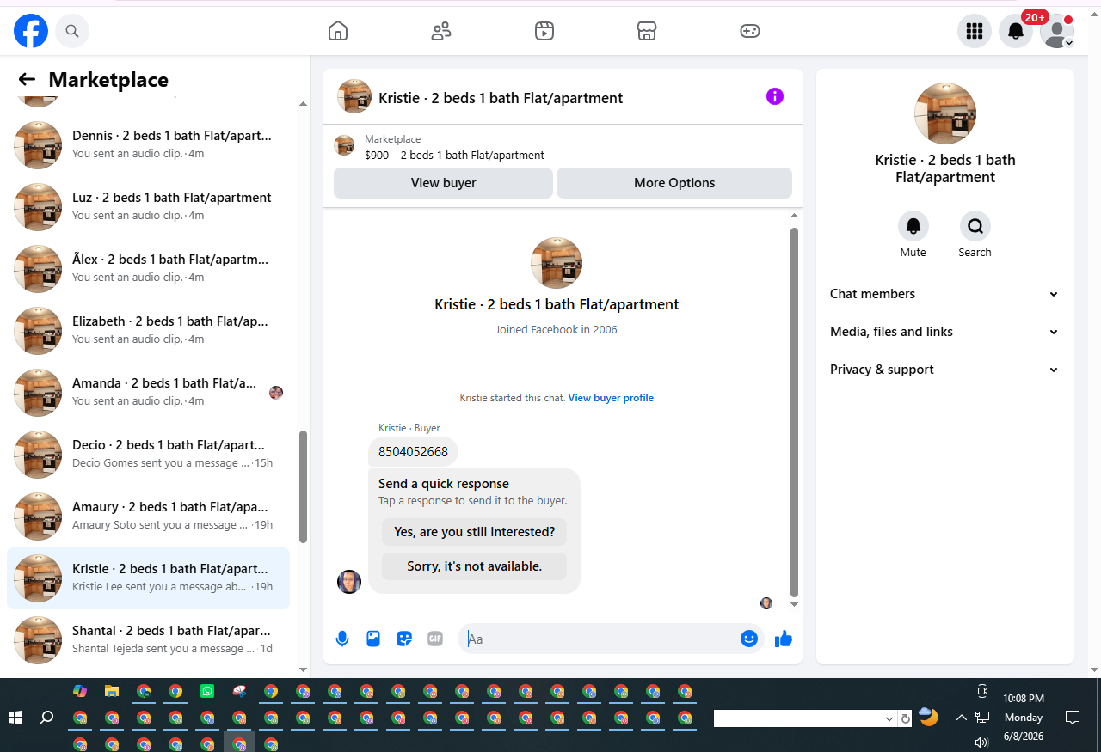Open the volume control in system tray
The image size is (1101, 752).
click(x=981, y=743)
